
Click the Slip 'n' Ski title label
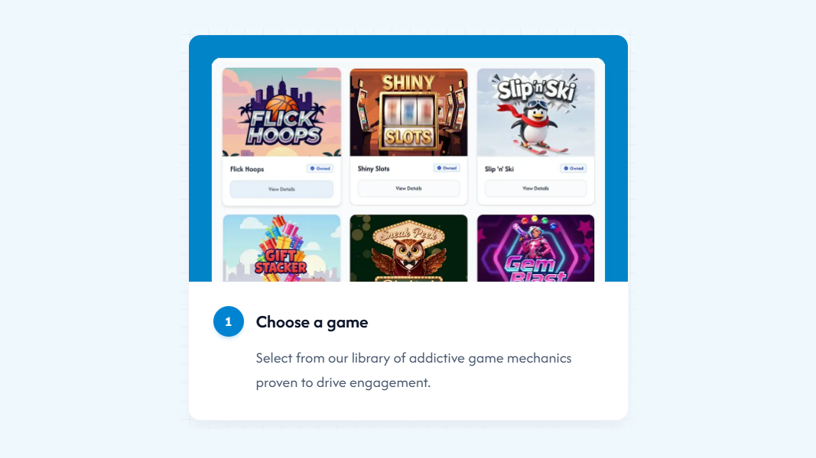point(499,169)
